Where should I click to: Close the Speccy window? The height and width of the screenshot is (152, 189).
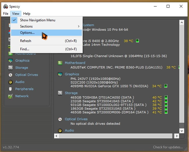(x=181, y=6)
